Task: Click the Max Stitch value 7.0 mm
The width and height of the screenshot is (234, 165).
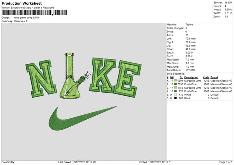Action: (190, 60)
